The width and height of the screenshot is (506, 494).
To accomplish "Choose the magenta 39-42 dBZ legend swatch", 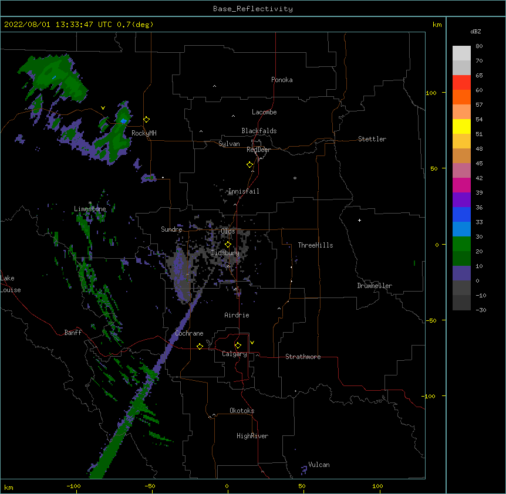I will click(461, 185).
